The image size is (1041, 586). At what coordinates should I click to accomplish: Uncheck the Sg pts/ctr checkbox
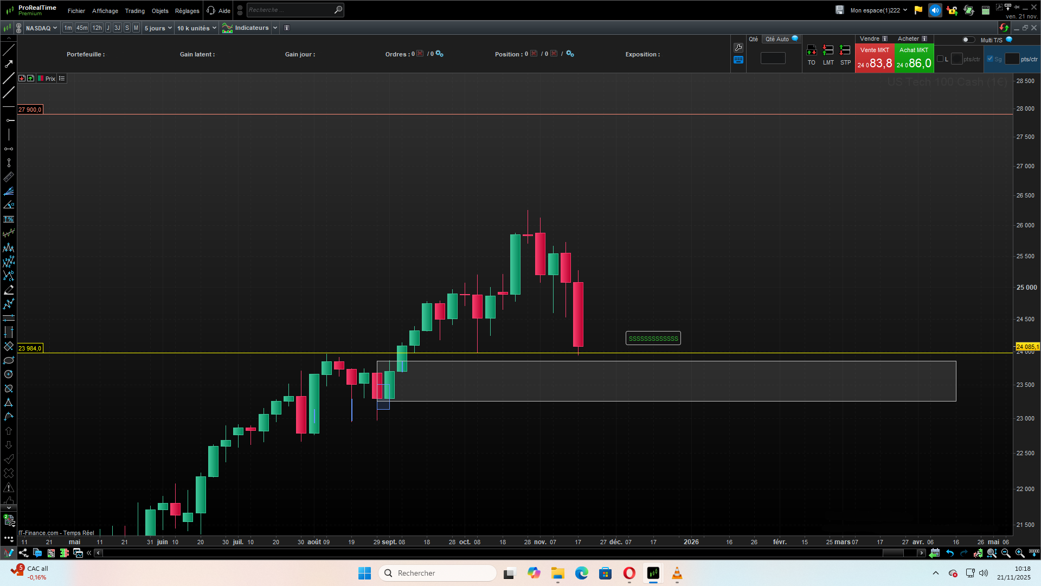pos(990,59)
